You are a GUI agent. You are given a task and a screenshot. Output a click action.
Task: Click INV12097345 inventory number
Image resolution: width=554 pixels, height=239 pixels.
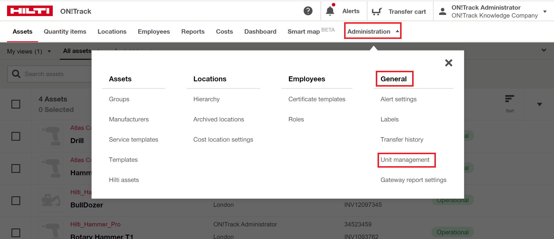pyautogui.click(x=363, y=205)
